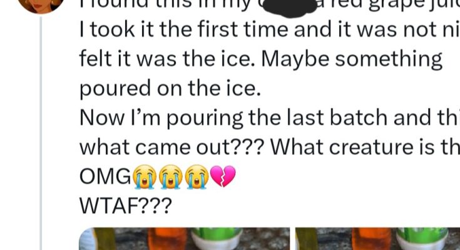Click the 'OMG' text
This screenshot has width=460, height=250.
click(x=105, y=177)
